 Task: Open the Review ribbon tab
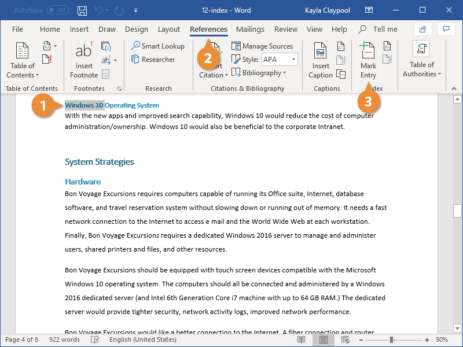coord(285,29)
